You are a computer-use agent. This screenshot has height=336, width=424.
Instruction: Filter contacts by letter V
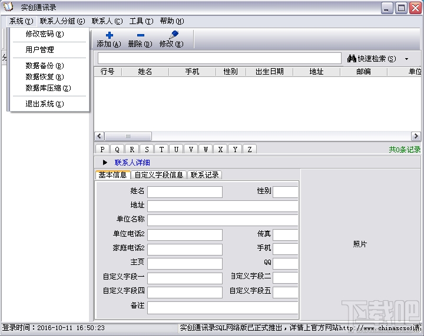[x=191, y=149]
